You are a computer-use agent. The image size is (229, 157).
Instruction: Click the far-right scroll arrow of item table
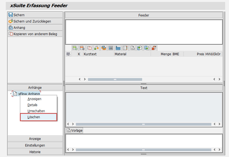[219, 79]
